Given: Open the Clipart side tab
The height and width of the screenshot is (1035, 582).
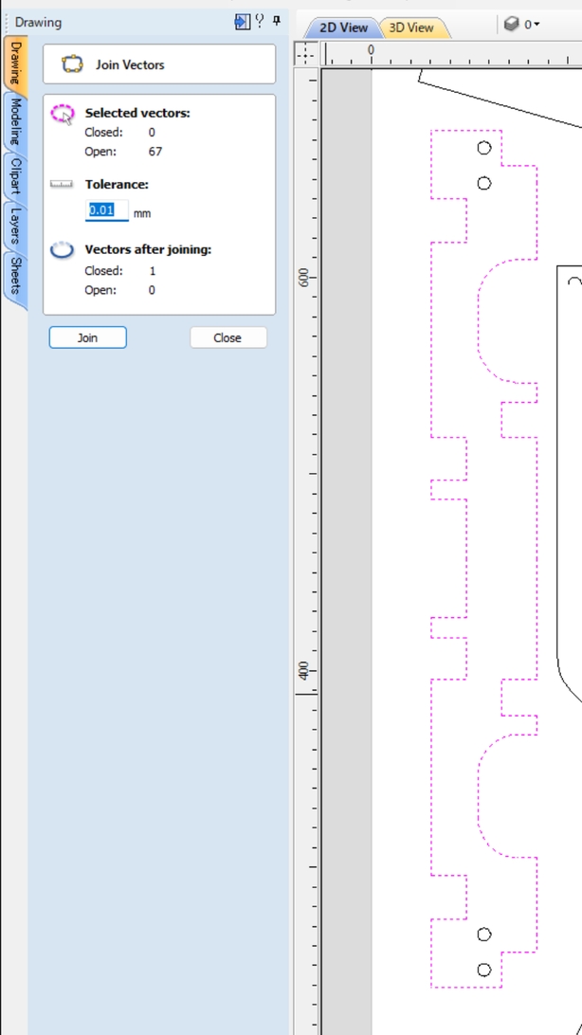Looking at the screenshot, I should point(16,175).
